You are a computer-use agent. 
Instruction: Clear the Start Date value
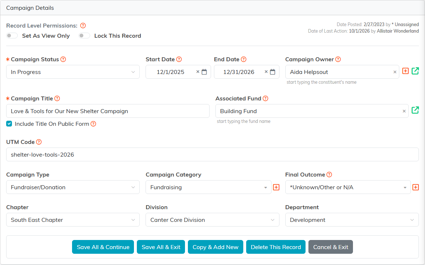click(x=198, y=72)
